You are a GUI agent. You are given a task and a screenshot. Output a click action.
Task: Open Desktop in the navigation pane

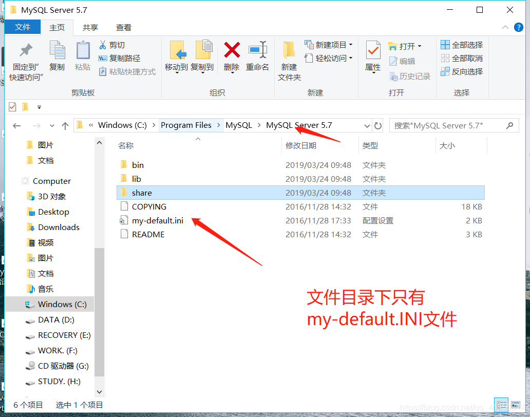point(53,212)
